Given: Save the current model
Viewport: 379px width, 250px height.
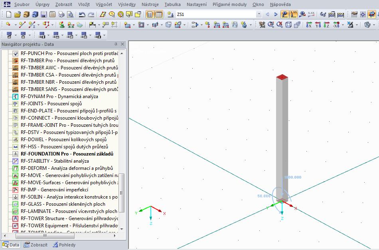Looking at the screenshot, I should tap(44, 14).
